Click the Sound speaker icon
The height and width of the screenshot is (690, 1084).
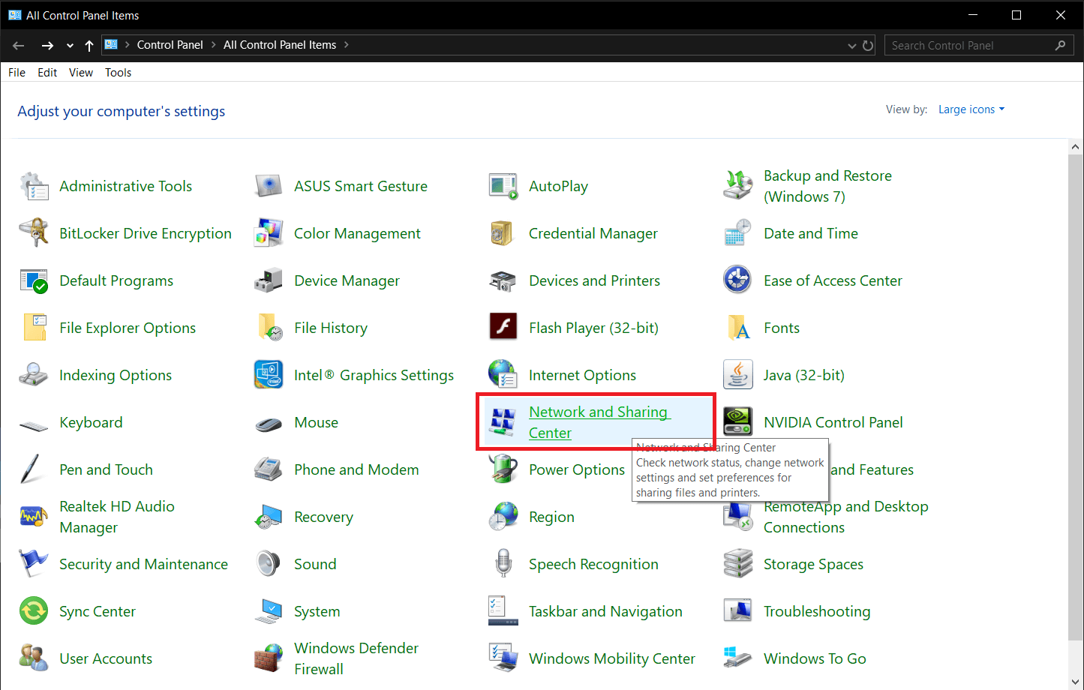(268, 564)
